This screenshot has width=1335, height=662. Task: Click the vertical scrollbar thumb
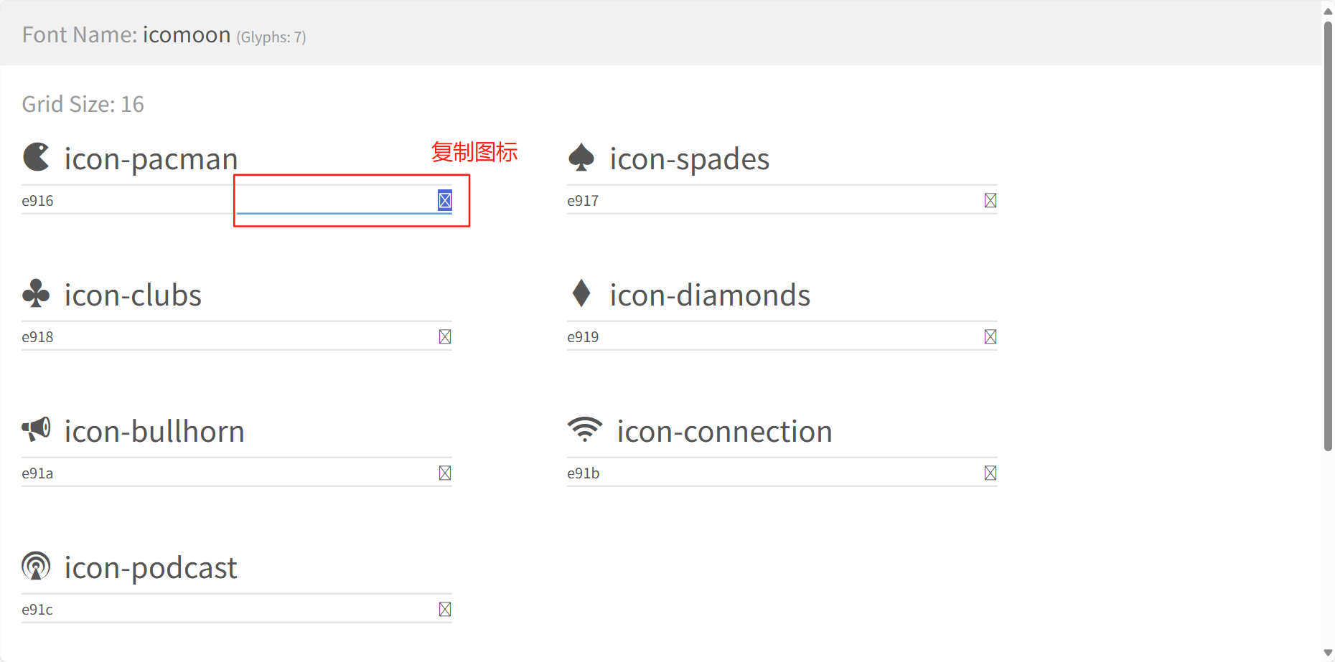[x=1328, y=237]
